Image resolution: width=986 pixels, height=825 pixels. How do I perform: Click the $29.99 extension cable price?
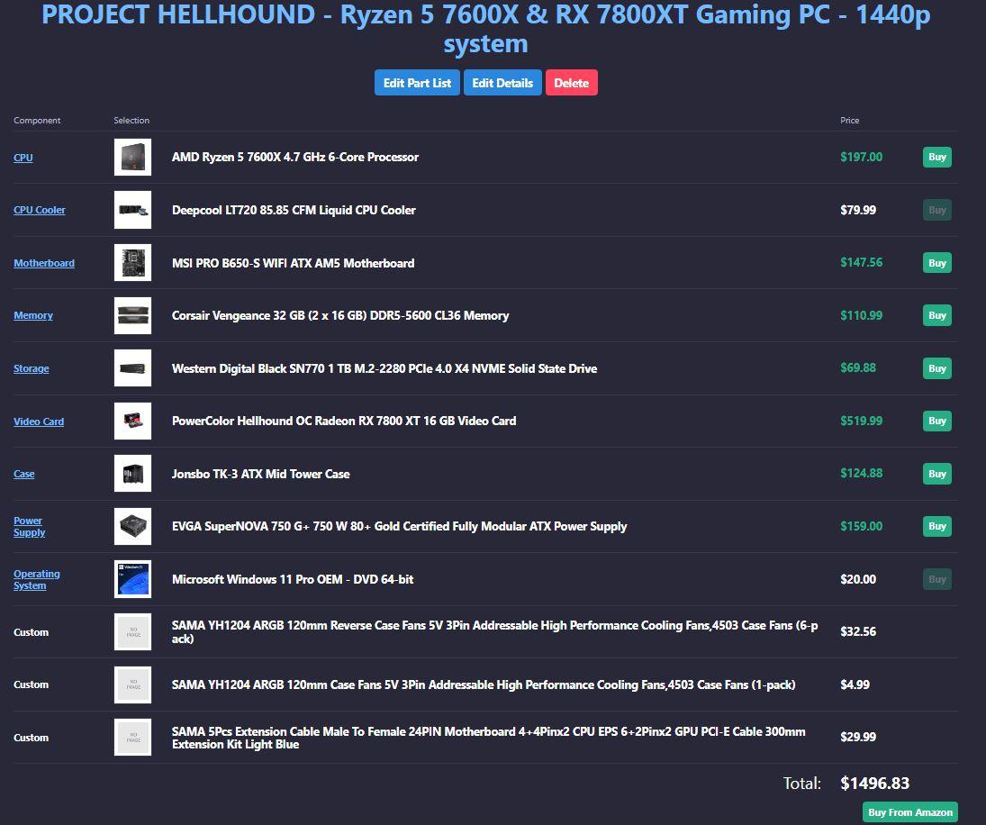tap(858, 737)
